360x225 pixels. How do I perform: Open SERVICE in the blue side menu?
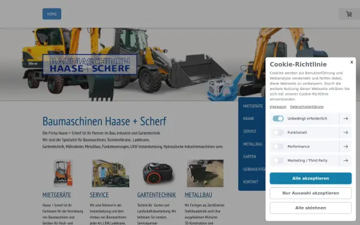pyautogui.click(x=250, y=131)
